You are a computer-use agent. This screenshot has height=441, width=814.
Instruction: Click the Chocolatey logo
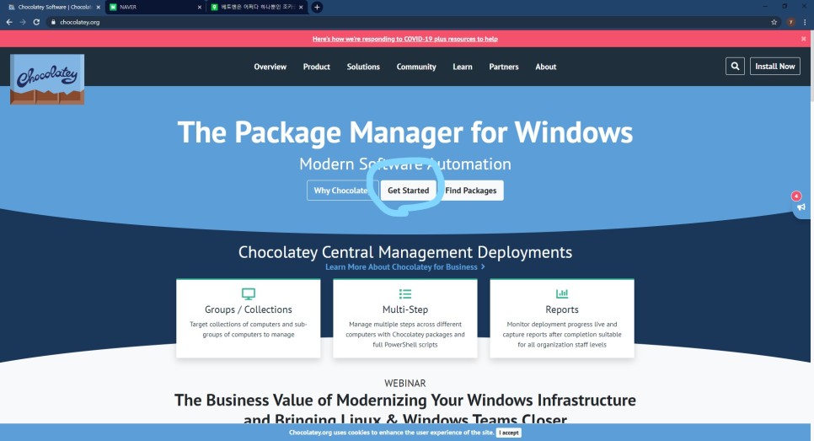(47, 79)
